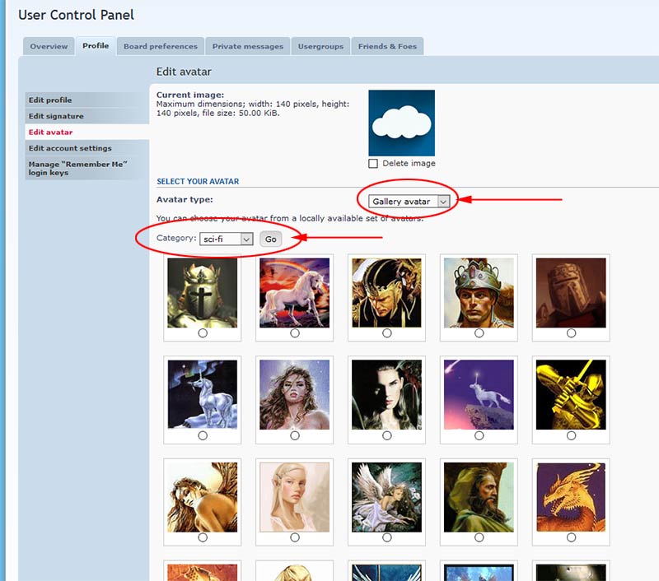Select the bearded green-hooded wizard radio button
This screenshot has width=659, height=581.
click(x=479, y=537)
